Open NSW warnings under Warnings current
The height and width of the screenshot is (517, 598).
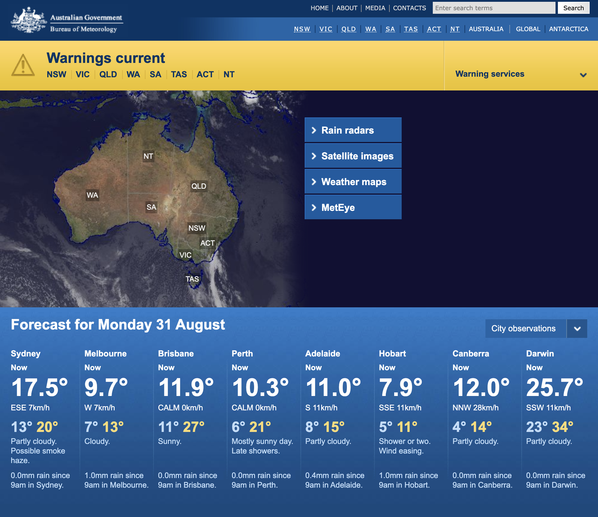pyautogui.click(x=57, y=74)
